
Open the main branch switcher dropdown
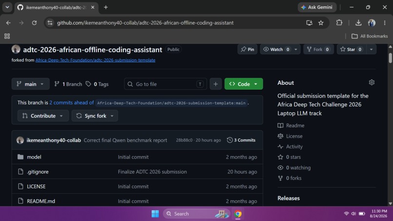(x=30, y=84)
